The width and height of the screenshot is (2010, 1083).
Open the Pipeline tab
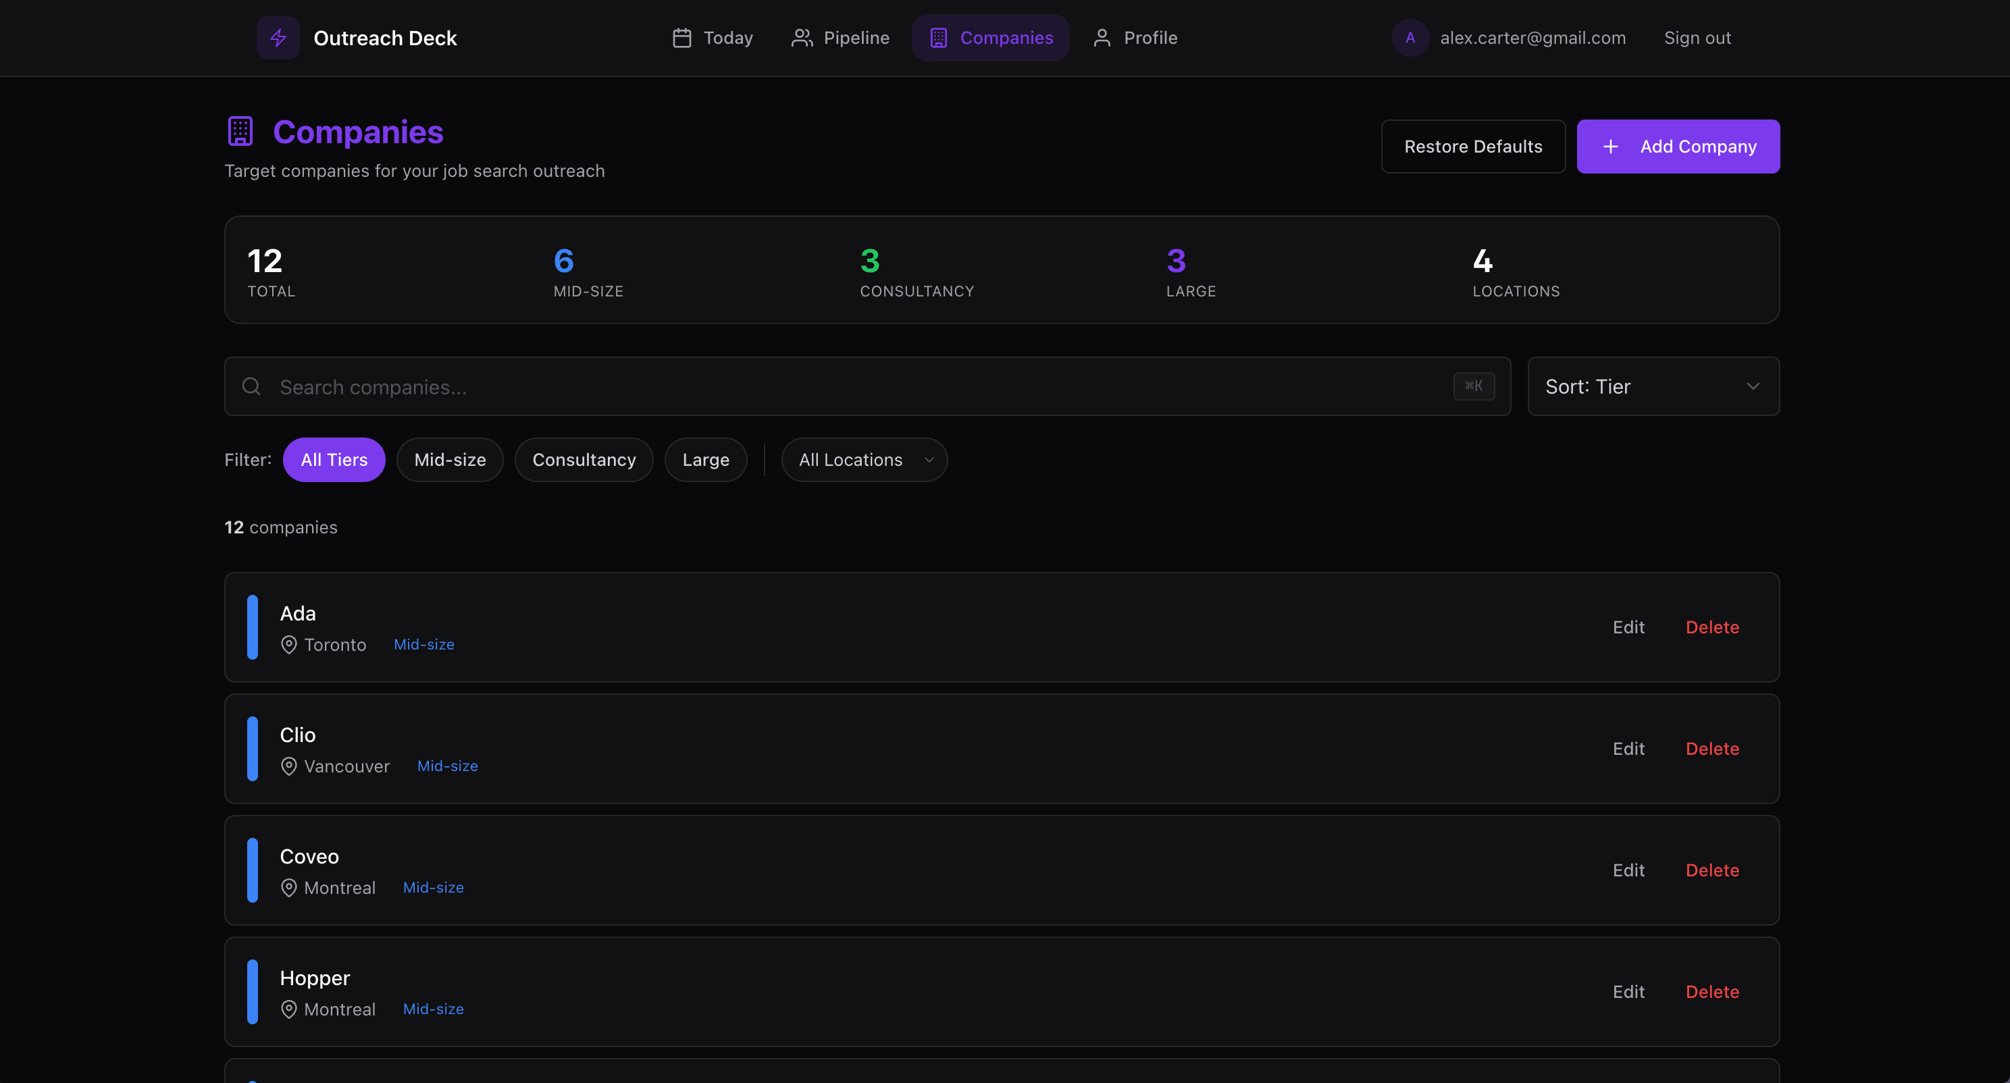point(840,37)
